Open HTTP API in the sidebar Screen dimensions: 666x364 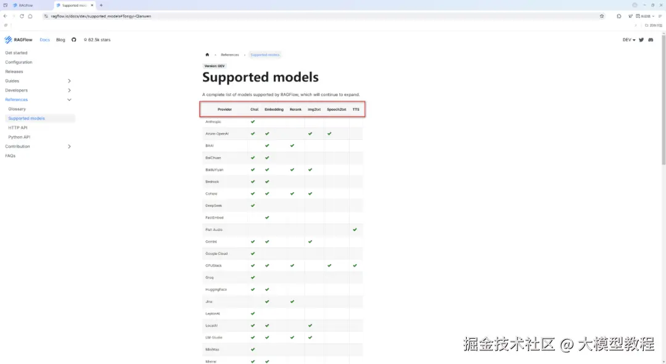[18, 127]
